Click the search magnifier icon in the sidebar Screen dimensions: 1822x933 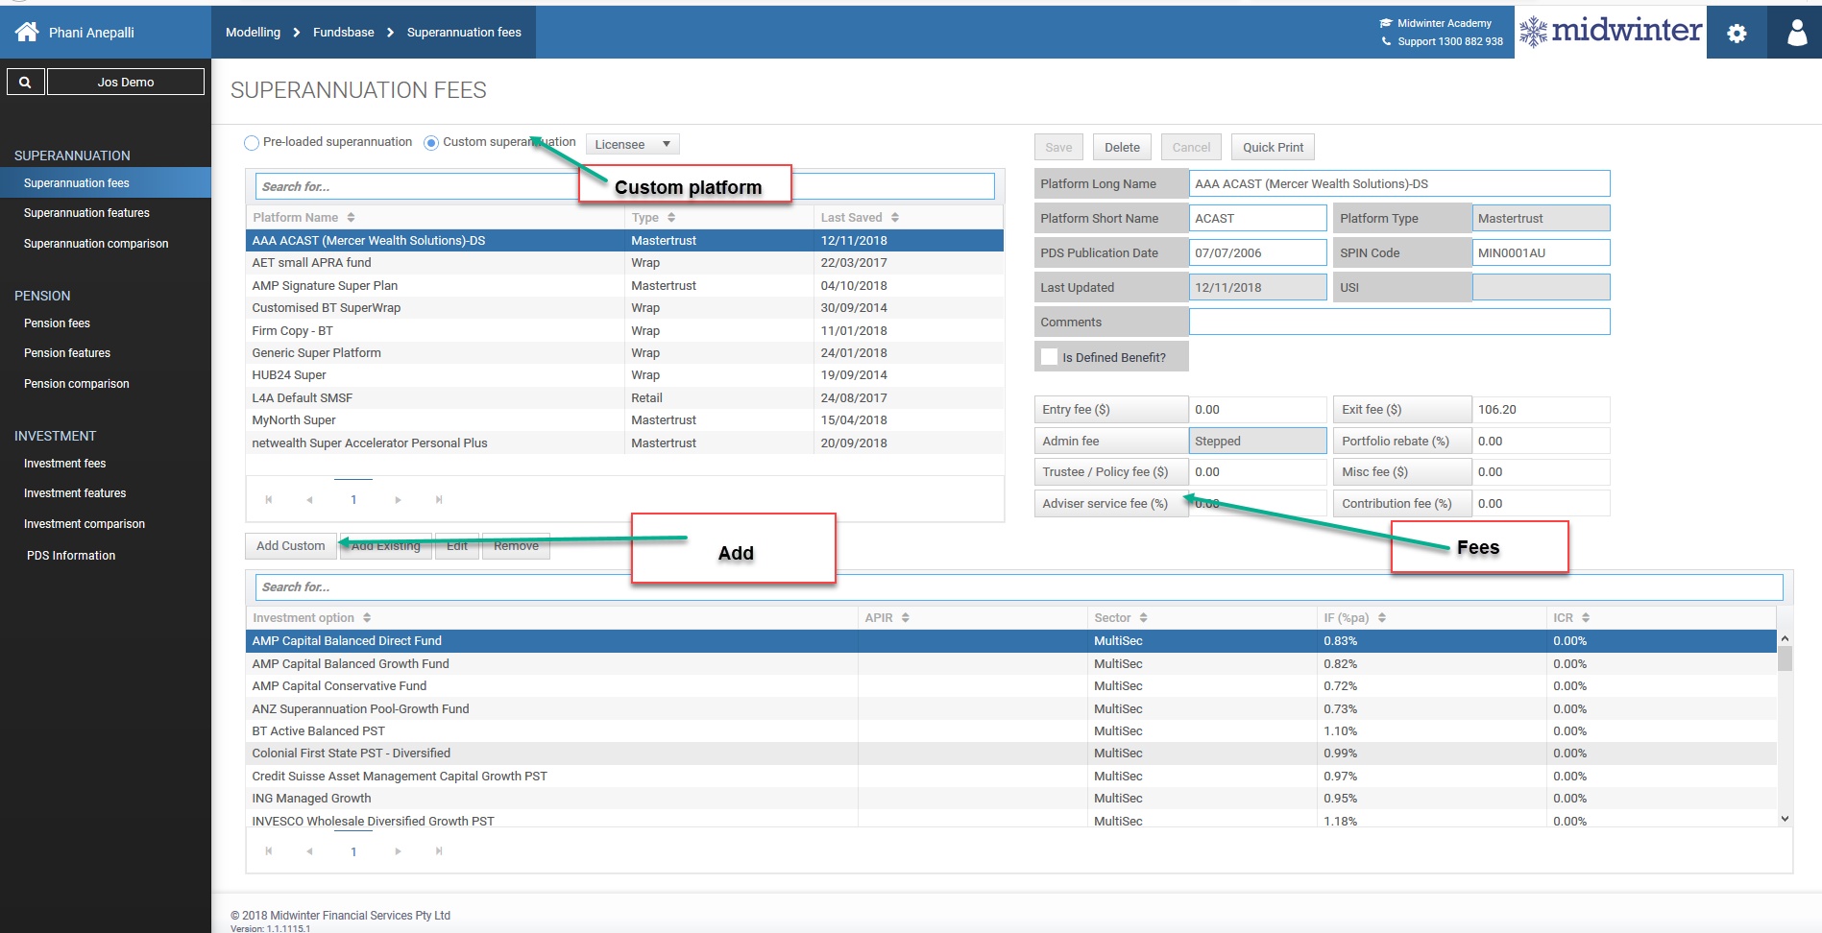tap(25, 82)
